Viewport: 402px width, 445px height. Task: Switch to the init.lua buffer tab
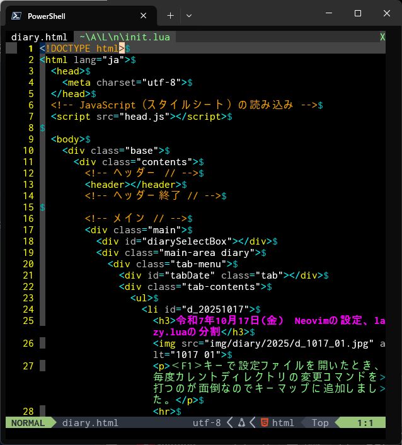click(x=124, y=37)
